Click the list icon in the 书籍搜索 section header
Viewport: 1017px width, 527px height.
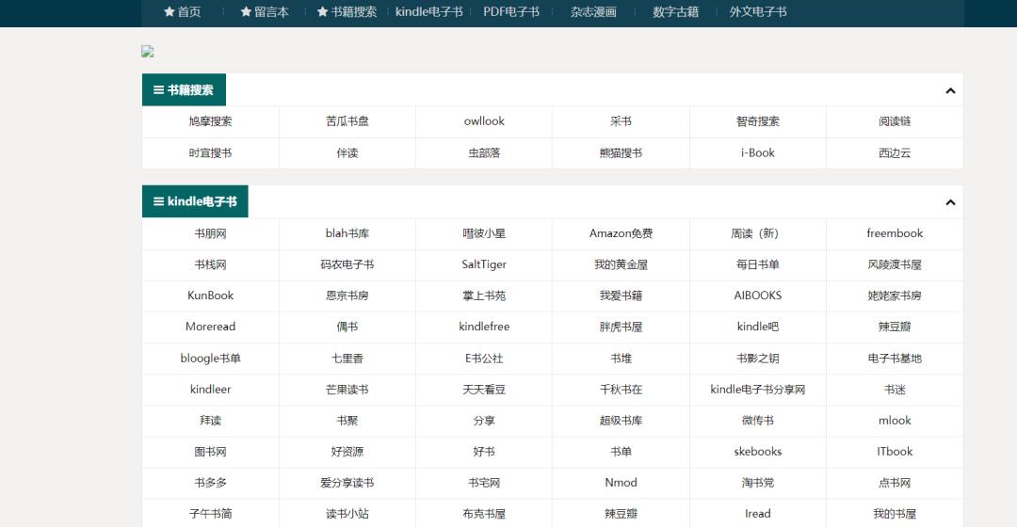158,90
